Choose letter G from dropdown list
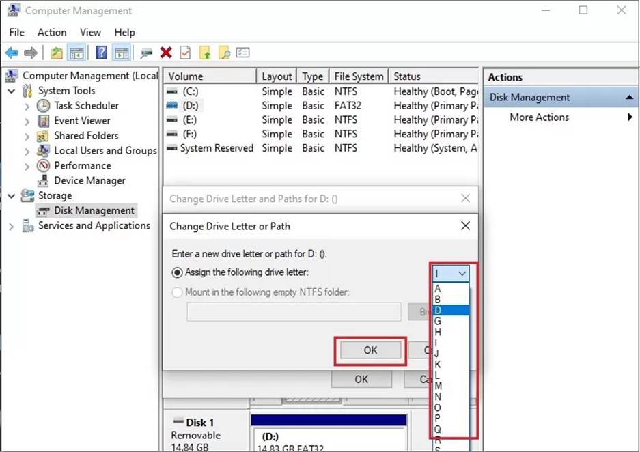The image size is (640, 452). tap(438, 321)
